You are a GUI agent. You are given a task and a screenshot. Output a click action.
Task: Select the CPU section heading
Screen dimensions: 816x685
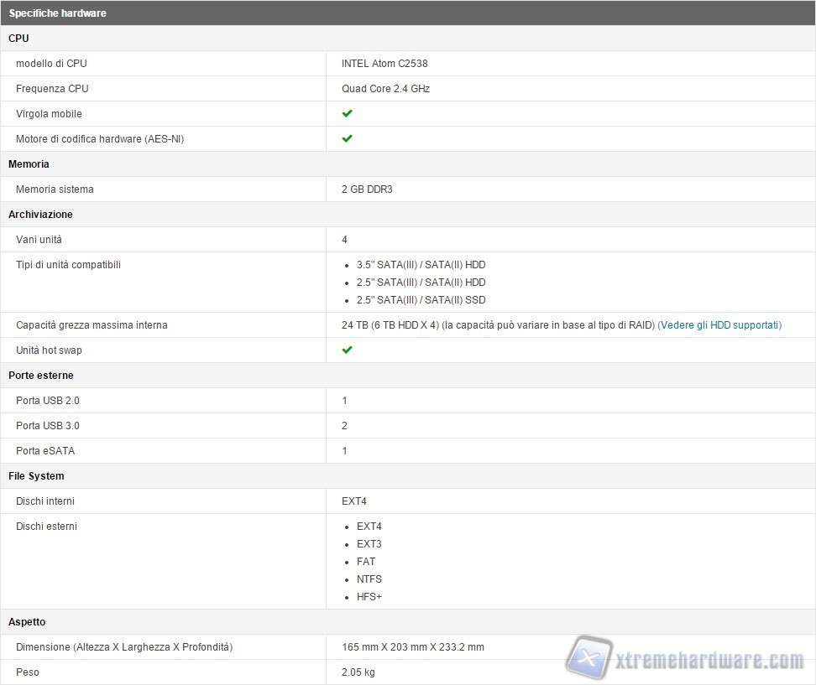18,39
